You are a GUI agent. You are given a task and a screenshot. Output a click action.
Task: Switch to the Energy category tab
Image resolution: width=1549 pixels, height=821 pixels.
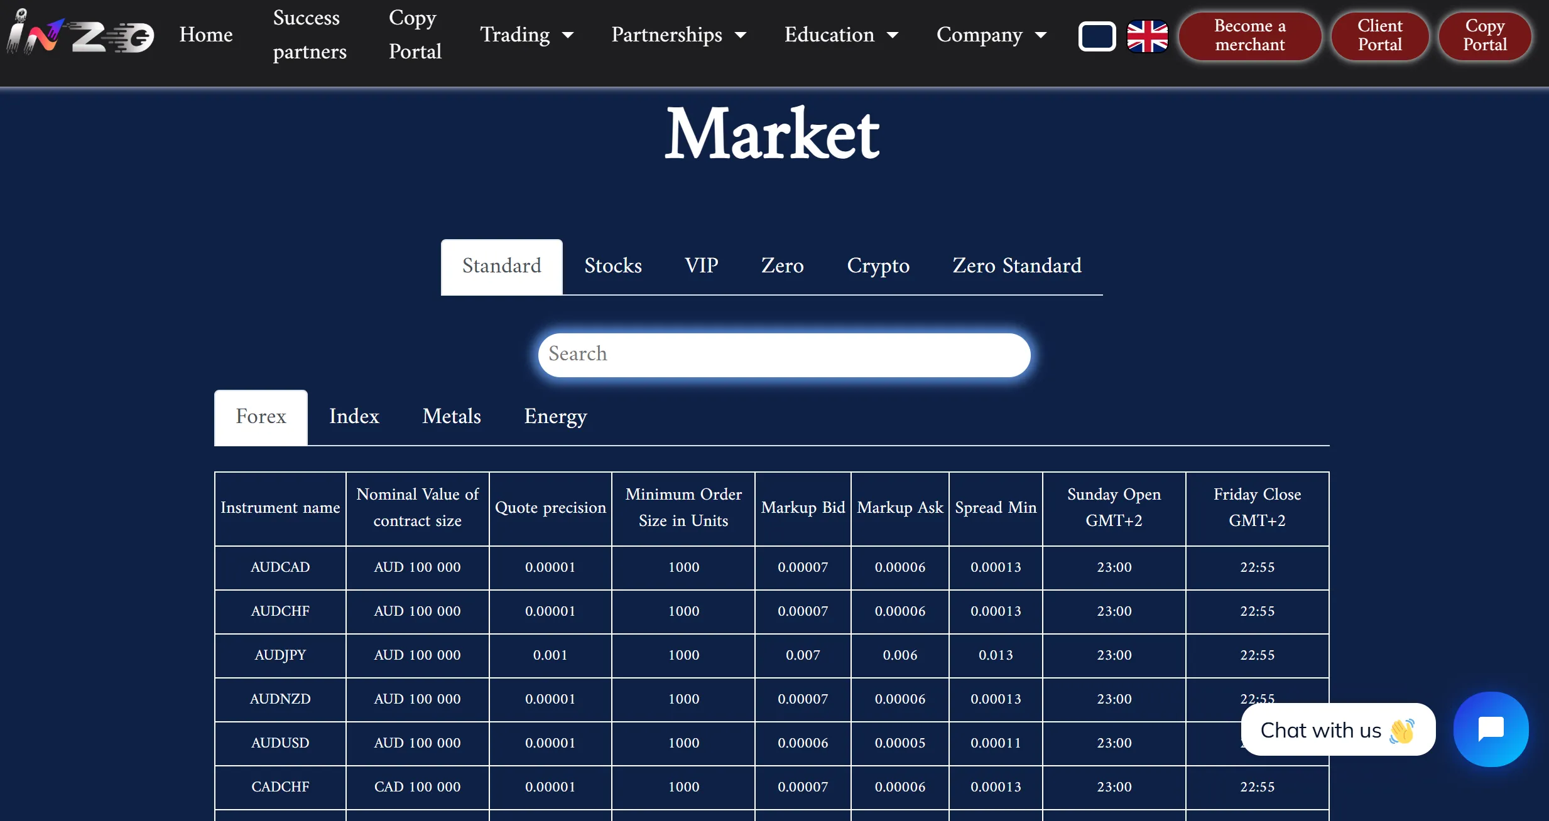coord(555,417)
